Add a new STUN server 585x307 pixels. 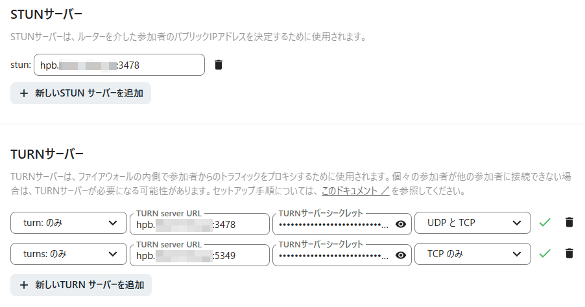(x=80, y=93)
